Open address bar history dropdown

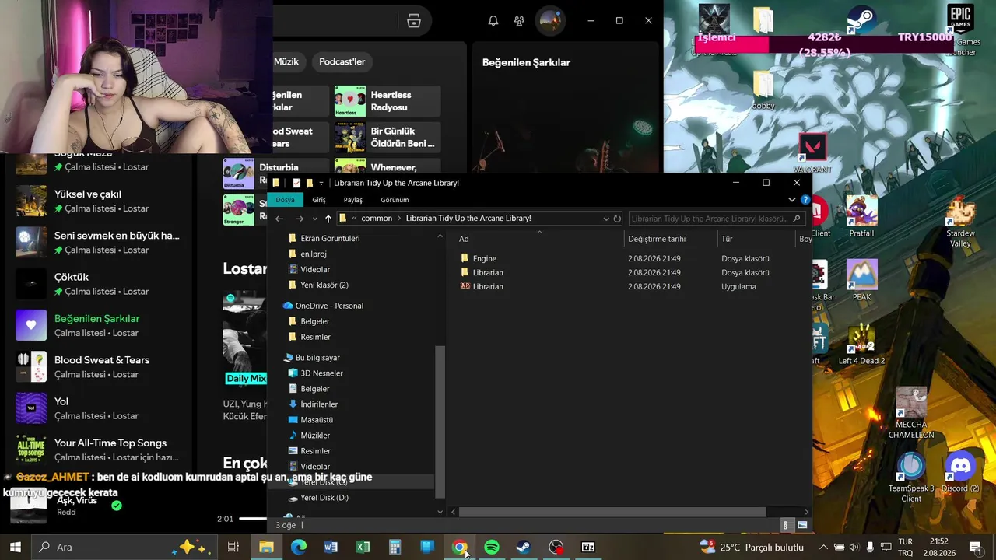click(606, 219)
